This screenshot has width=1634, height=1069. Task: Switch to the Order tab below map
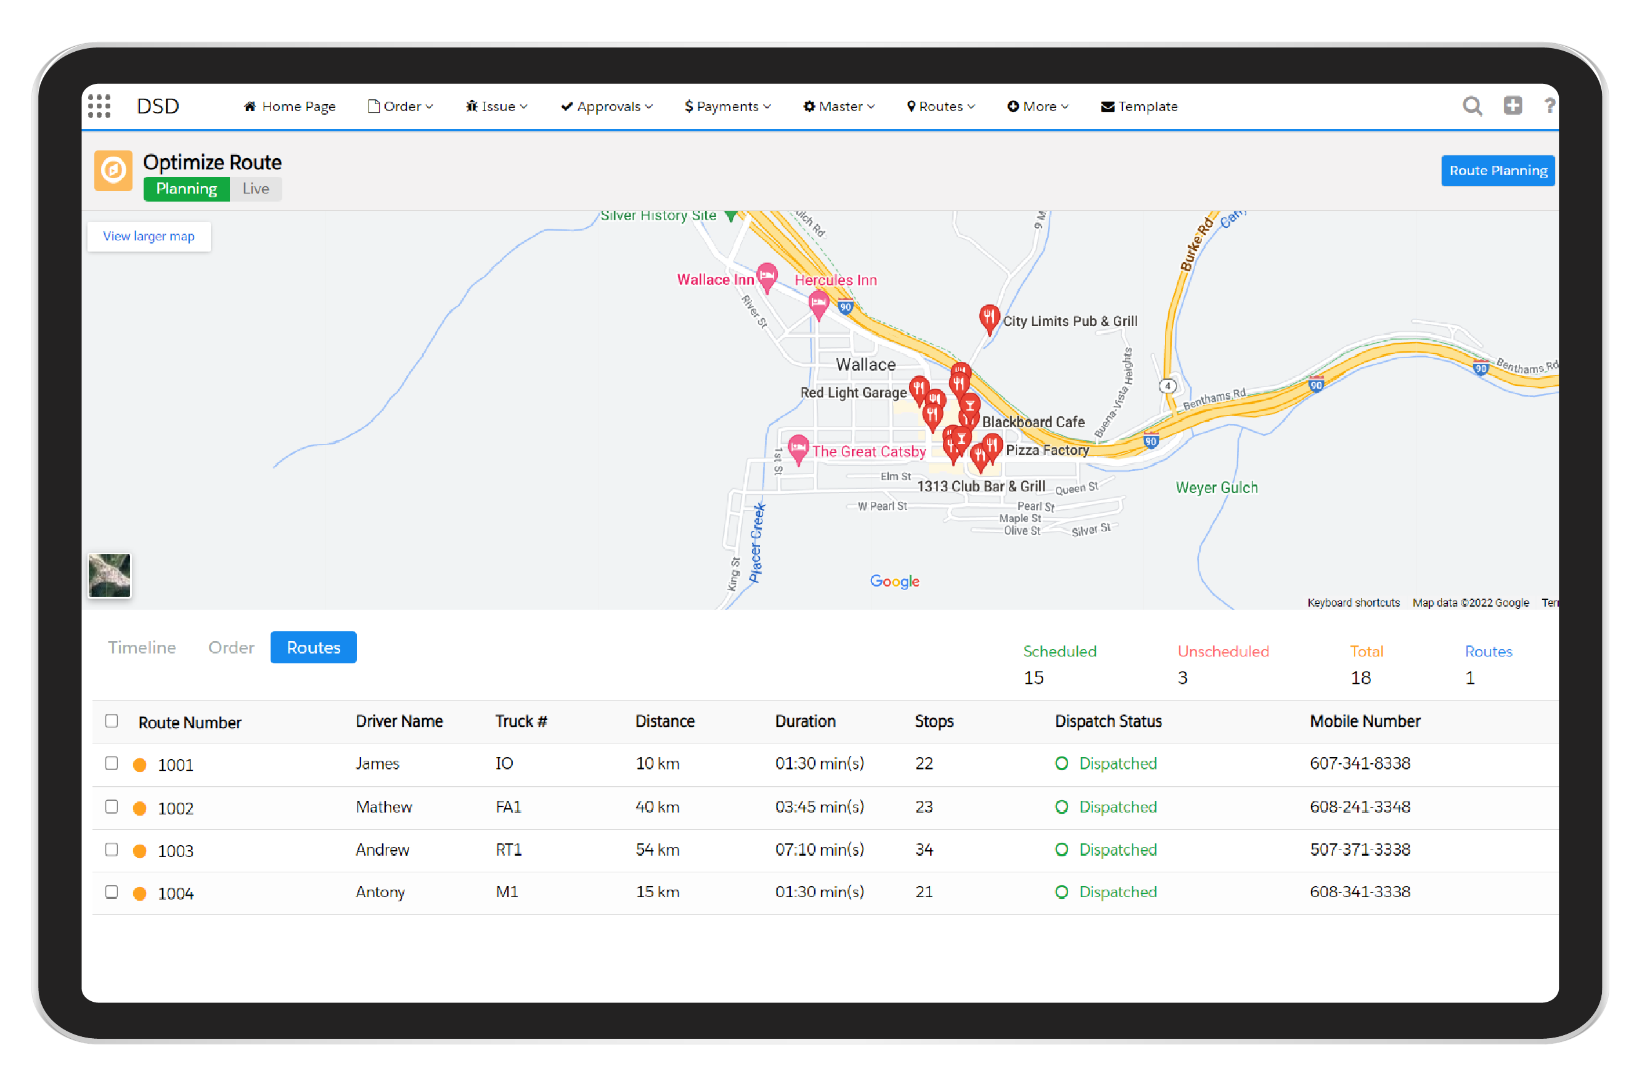tap(231, 647)
